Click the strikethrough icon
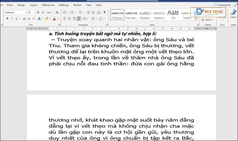Image resolution: width=238 pixels, height=141 pixels. (25, 19)
